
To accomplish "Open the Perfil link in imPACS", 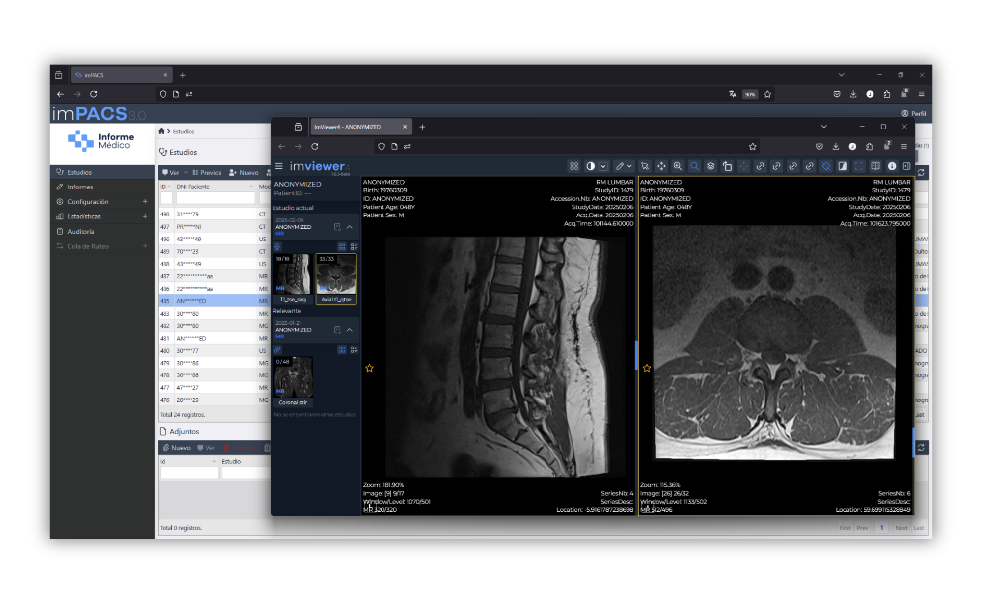I will coord(914,113).
